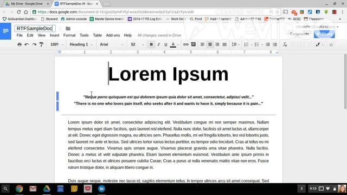The image size is (347, 195).
Task: Click the move to folder icon
Action: click(x=68, y=29)
